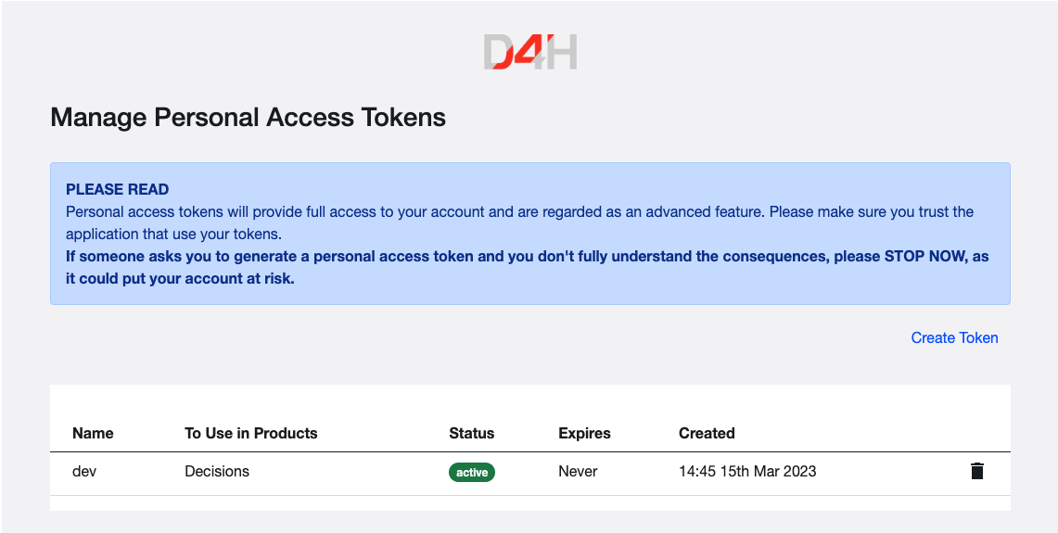Delete the dev token with trash icon
This screenshot has width=1058, height=533.
[x=976, y=471]
